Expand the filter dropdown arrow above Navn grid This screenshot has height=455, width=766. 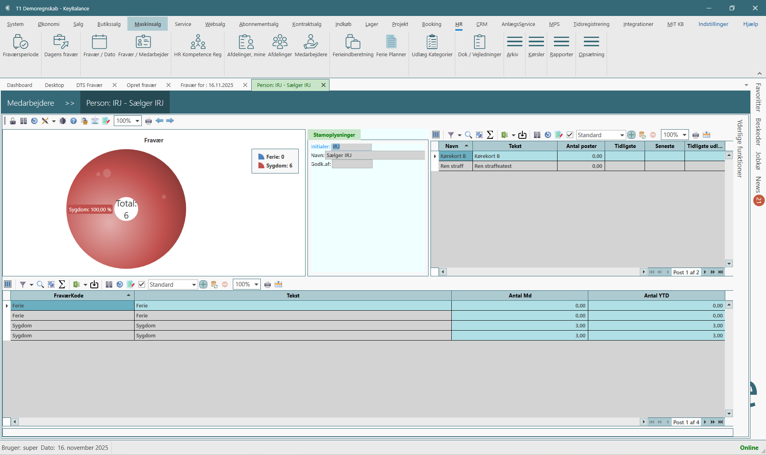pyautogui.click(x=459, y=135)
